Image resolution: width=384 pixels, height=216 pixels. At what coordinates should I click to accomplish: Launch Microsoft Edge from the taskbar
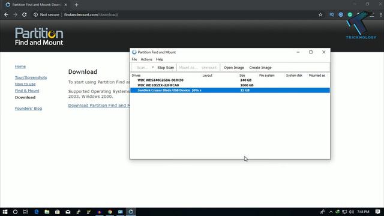point(36,212)
